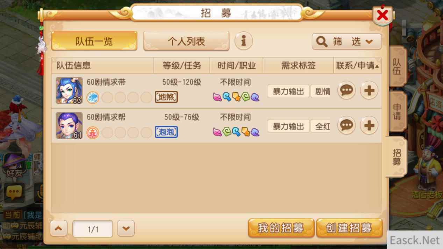Click the 创建招募 button

click(349, 228)
